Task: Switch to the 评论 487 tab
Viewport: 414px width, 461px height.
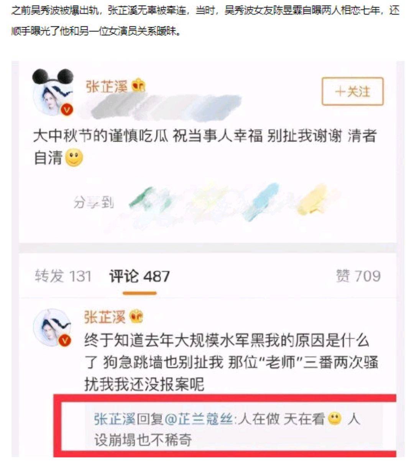Action: 140,276
